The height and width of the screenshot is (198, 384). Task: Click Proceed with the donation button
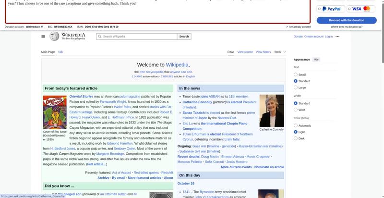tap(347, 20)
